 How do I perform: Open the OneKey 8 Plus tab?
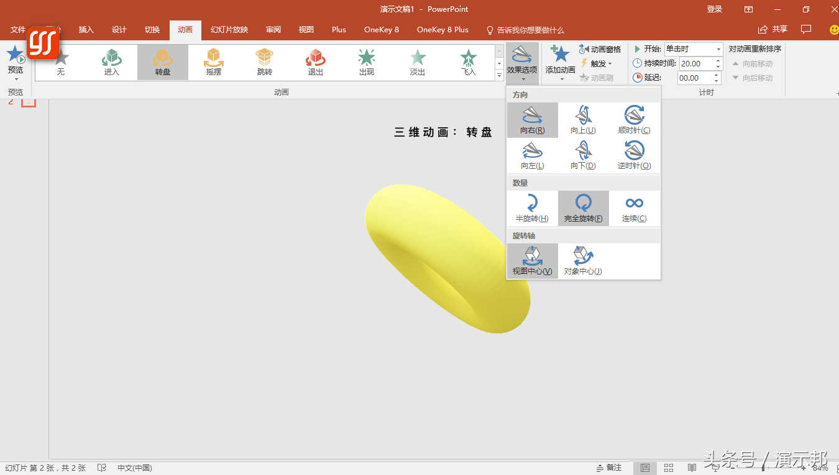point(442,30)
